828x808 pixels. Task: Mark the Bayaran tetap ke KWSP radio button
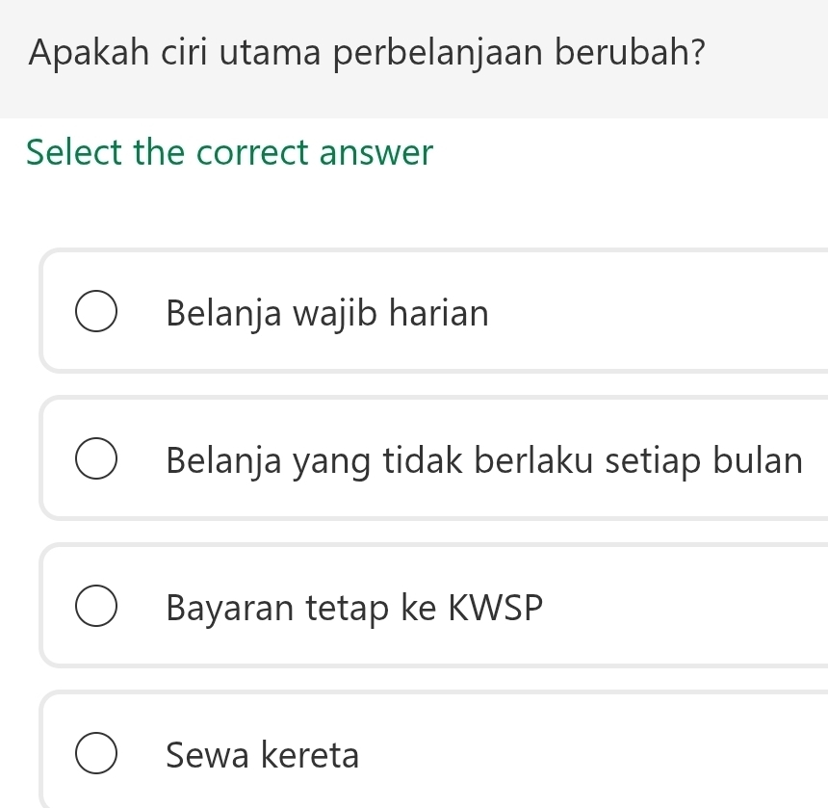[97, 609]
